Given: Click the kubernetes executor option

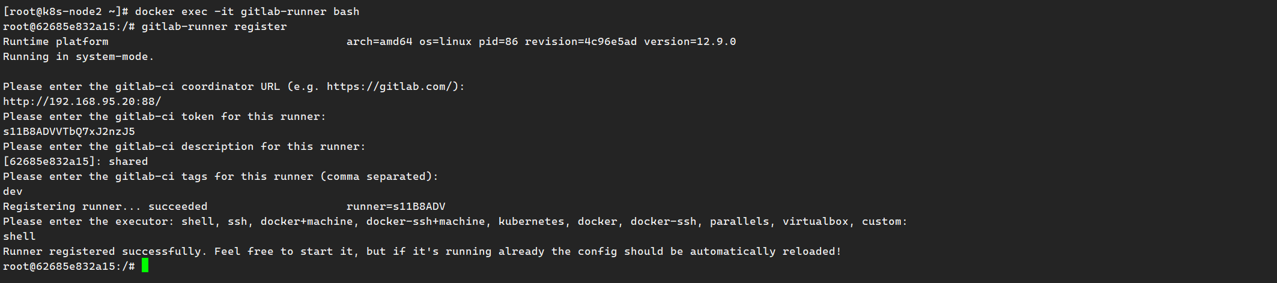Looking at the screenshot, I should coord(531,221).
